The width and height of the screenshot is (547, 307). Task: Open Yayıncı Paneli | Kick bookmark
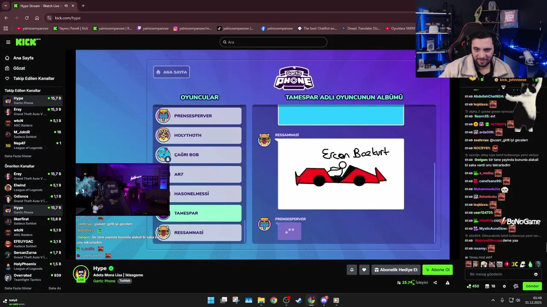point(71,29)
